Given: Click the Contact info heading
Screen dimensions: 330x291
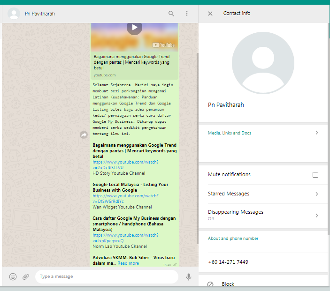Looking at the screenshot, I should pos(237,13).
